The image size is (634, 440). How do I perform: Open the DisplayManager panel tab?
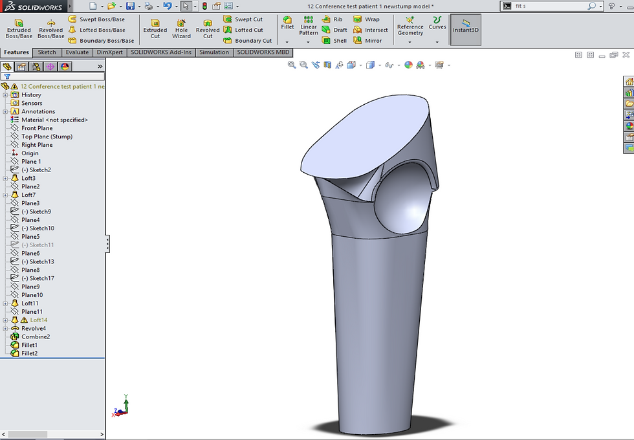[x=65, y=67]
